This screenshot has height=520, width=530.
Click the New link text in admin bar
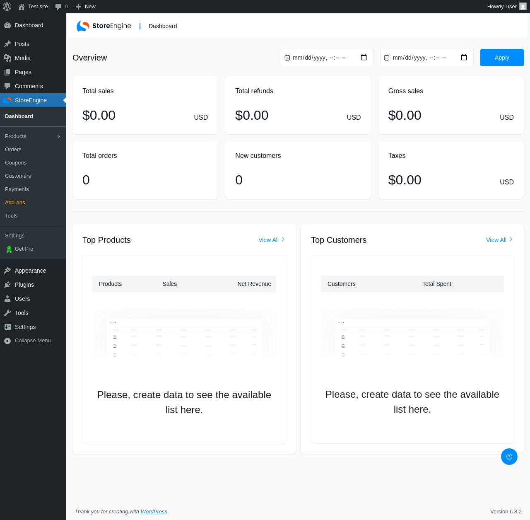(90, 7)
